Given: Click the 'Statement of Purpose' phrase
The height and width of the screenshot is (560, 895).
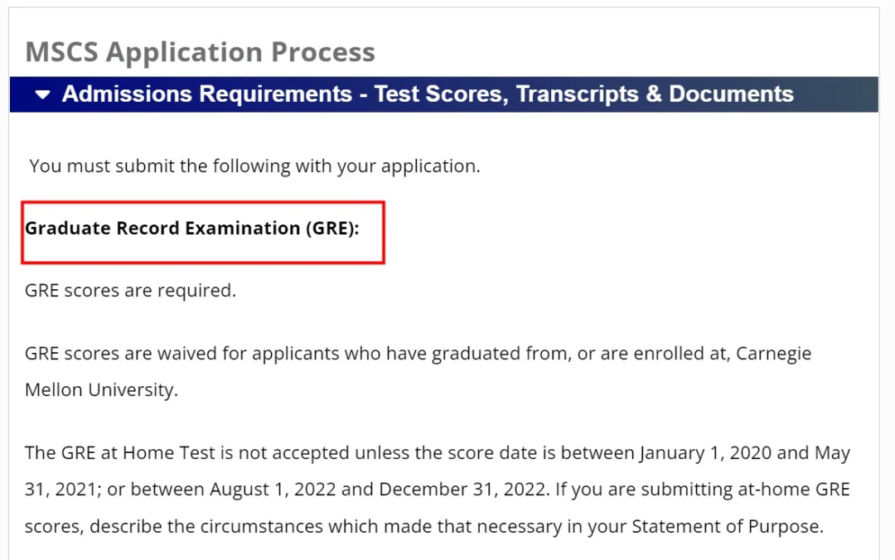Looking at the screenshot, I should [x=726, y=526].
